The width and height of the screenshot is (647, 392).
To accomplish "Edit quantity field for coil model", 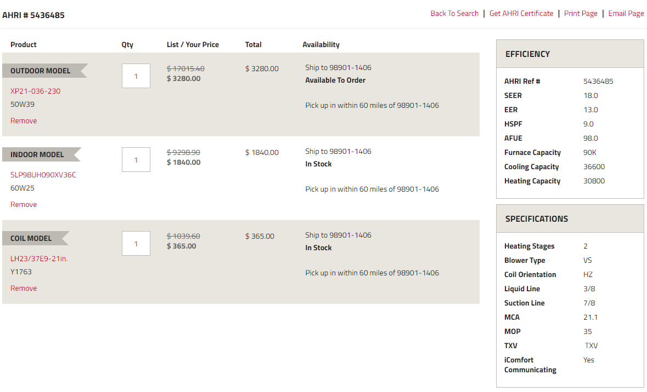I will tap(136, 243).
